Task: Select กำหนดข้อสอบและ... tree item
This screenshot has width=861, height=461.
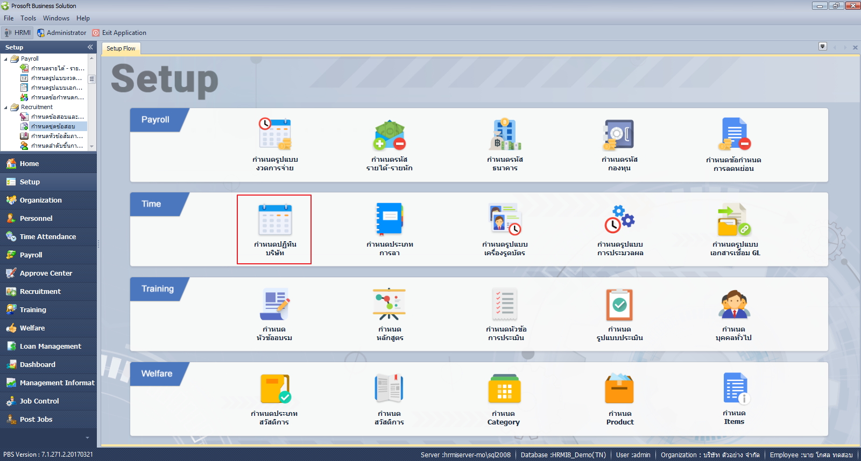Action: (53, 117)
